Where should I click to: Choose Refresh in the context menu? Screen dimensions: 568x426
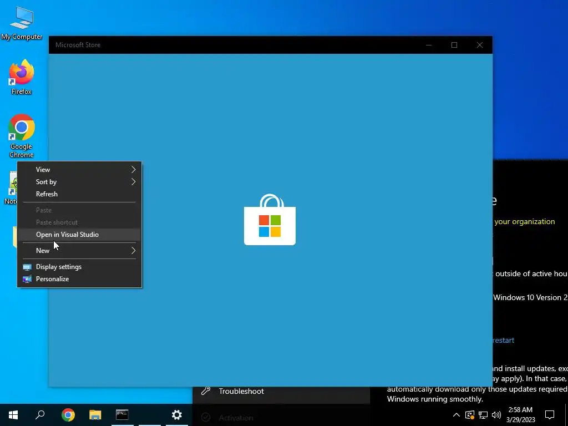click(79, 194)
